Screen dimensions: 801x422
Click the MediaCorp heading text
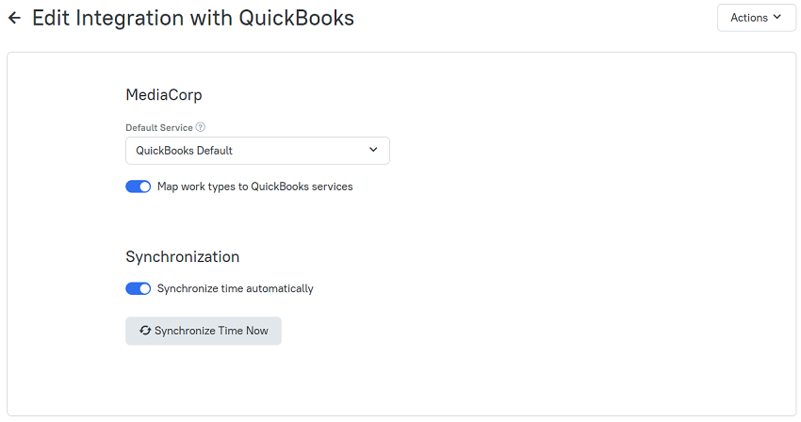[x=164, y=95]
